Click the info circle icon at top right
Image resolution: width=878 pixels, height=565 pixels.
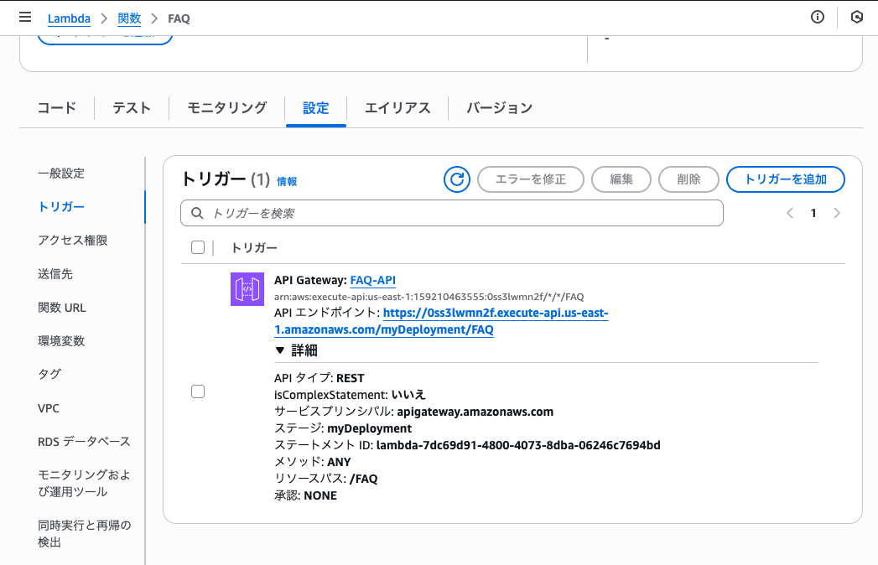(x=818, y=18)
